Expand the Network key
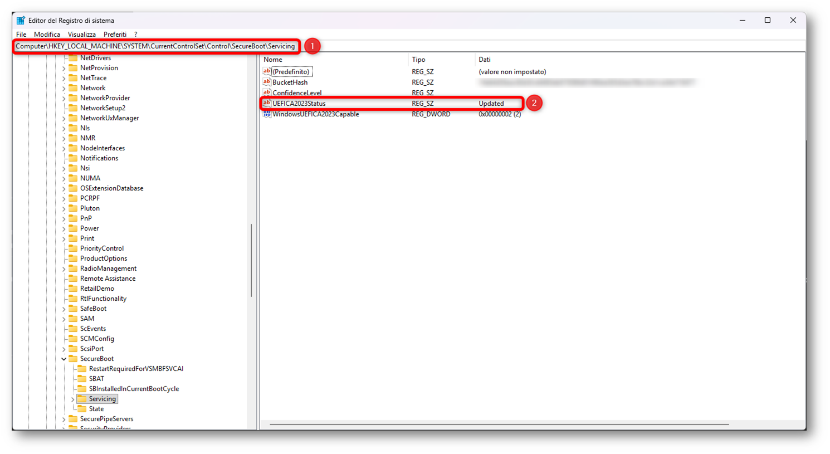This screenshot has width=830, height=454. (64, 89)
